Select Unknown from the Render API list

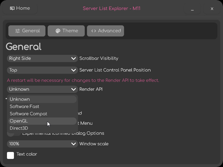[42, 99]
